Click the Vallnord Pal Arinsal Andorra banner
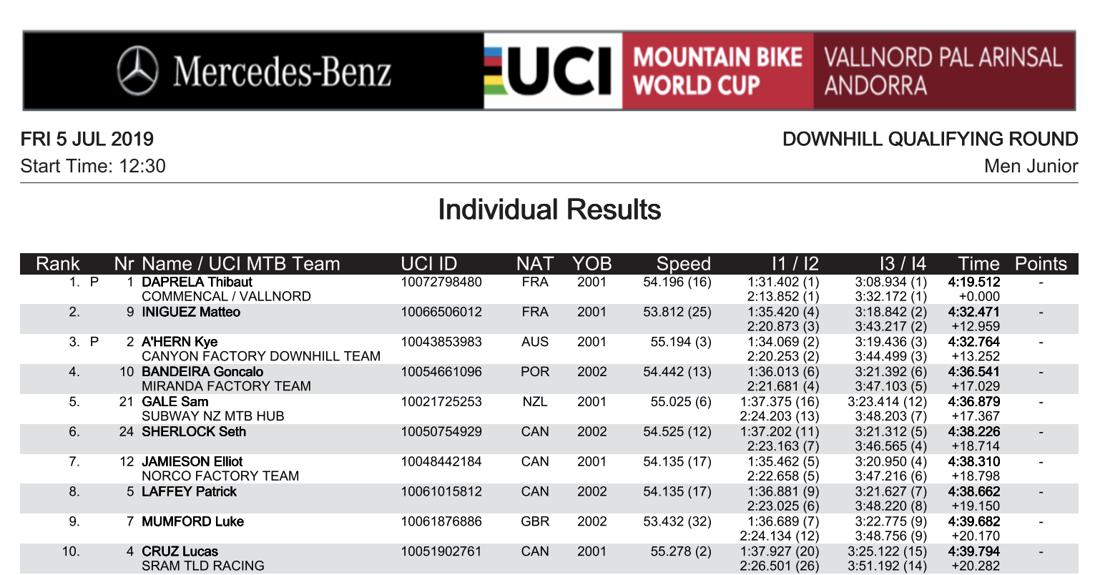The image size is (1100, 575). [943, 71]
